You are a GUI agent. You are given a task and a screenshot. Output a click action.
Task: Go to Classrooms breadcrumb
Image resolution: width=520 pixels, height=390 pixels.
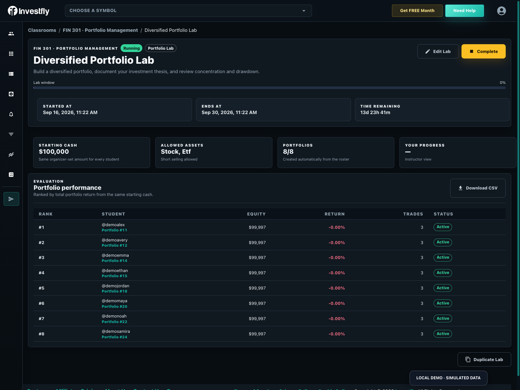point(42,30)
